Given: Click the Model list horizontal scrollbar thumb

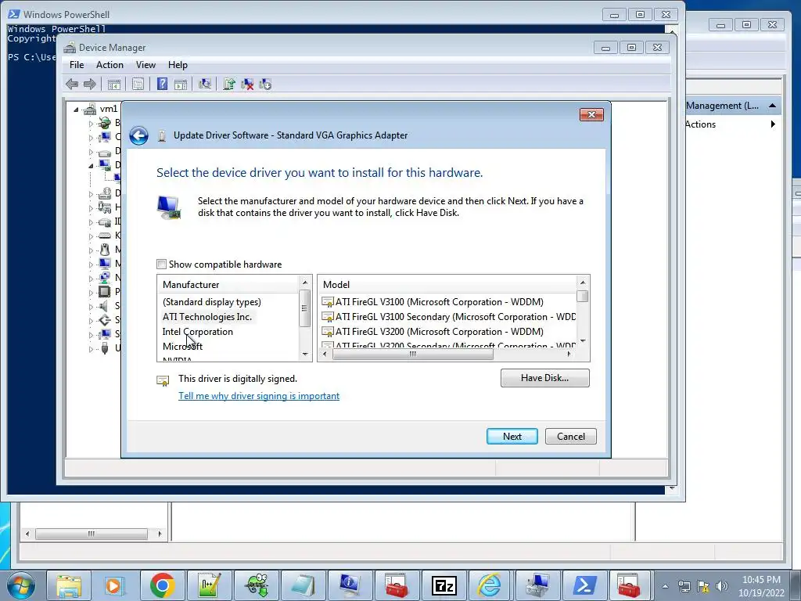Looking at the screenshot, I should coord(412,354).
